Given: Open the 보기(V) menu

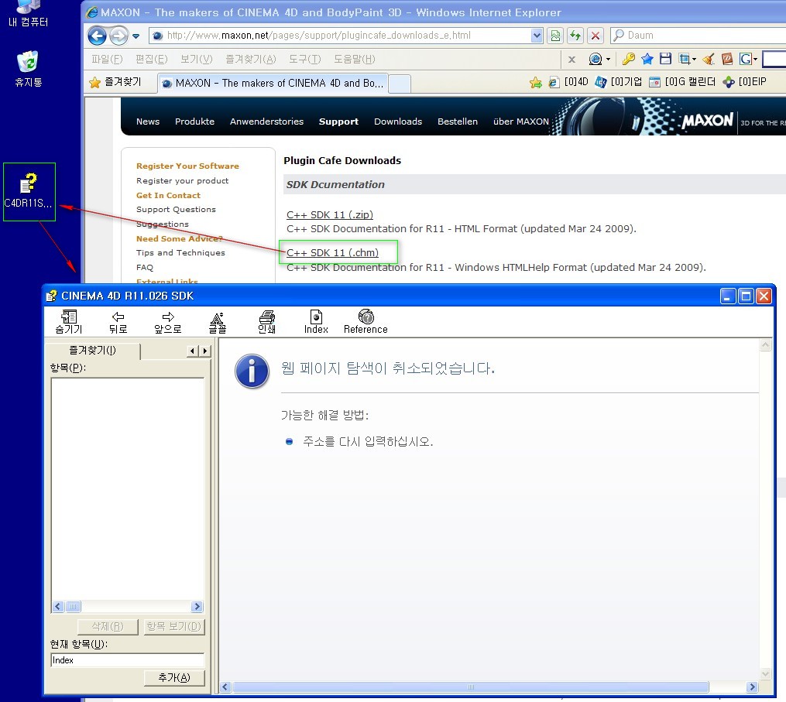Looking at the screenshot, I should point(196,59).
